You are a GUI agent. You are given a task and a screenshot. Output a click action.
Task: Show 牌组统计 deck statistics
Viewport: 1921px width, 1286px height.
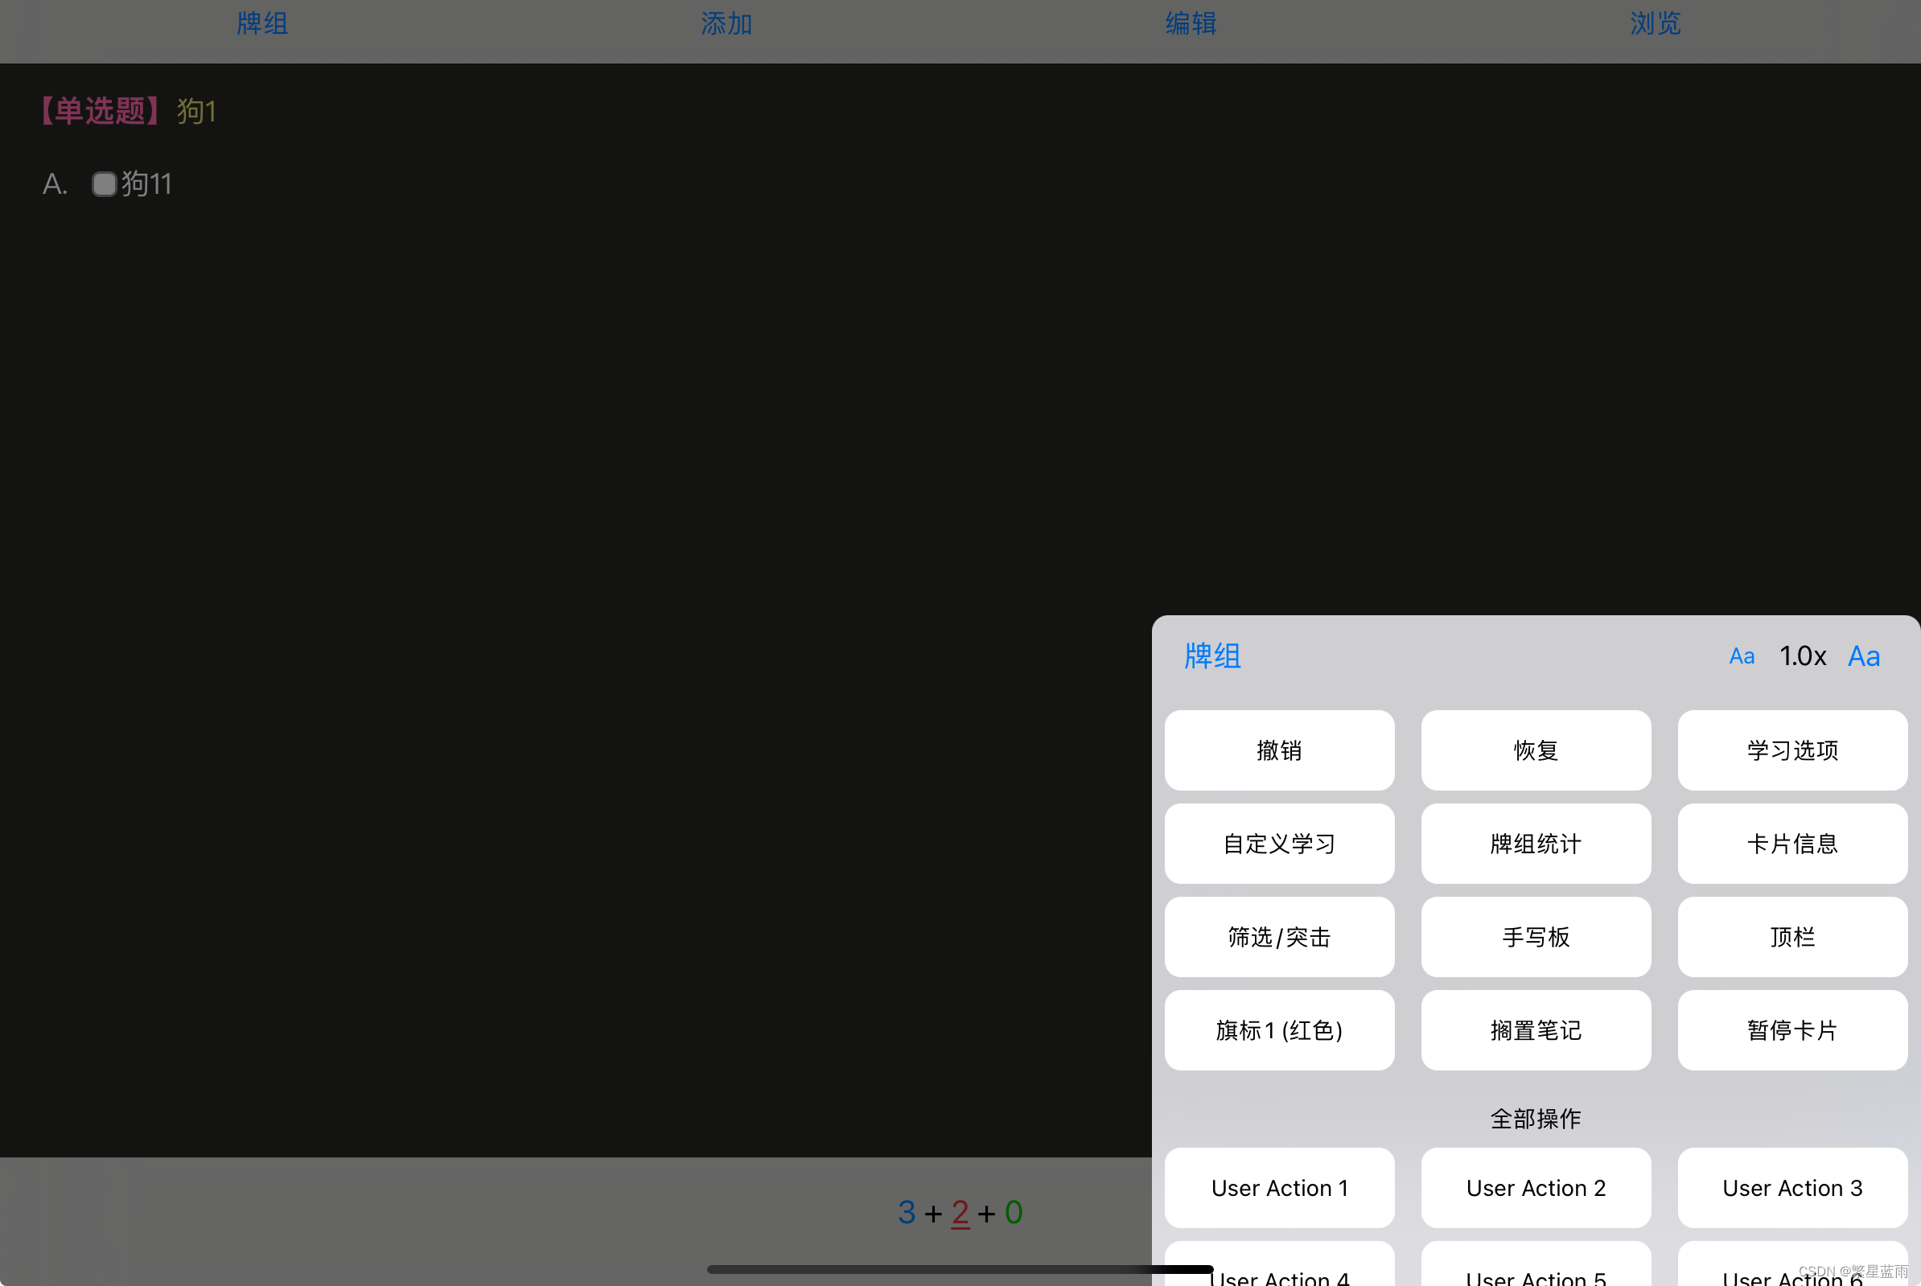tap(1536, 844)
